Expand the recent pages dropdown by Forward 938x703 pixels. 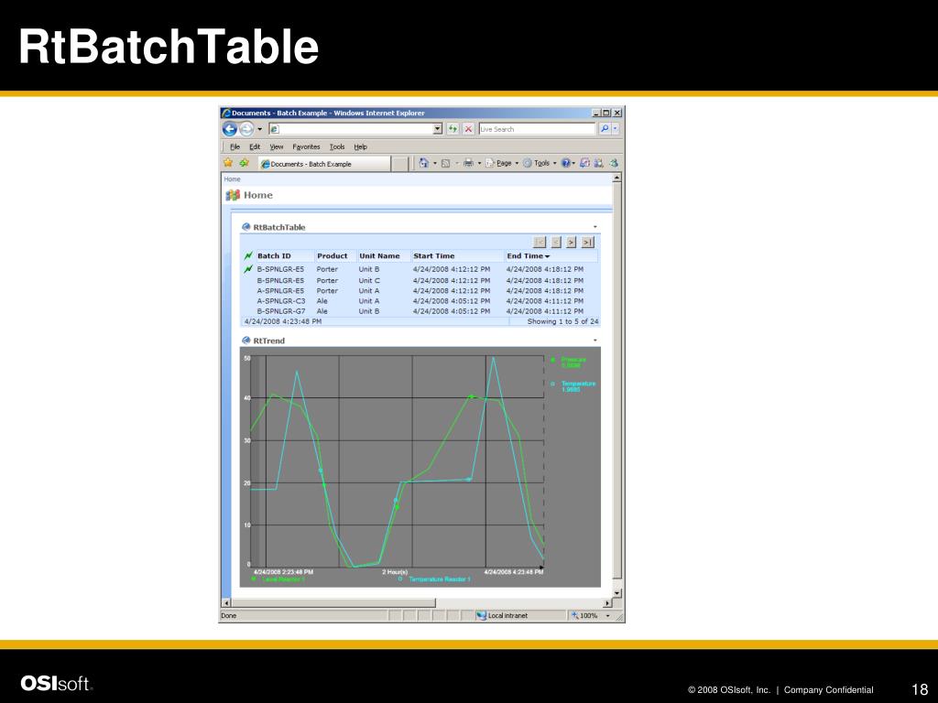[259, 129]
